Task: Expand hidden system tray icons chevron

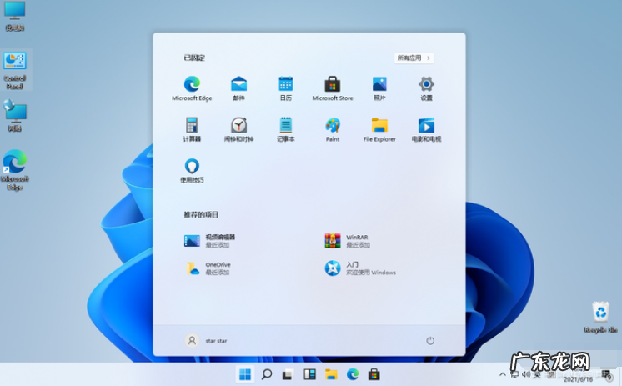Action: tap(502, 374)
